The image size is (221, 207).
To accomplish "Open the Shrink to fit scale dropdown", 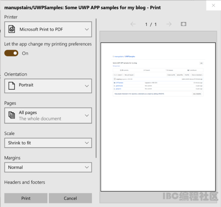I will click(48, 143).
